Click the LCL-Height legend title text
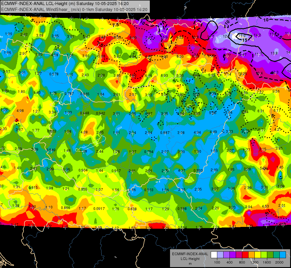Screen dimensions: 291x268 pos(190,259)
